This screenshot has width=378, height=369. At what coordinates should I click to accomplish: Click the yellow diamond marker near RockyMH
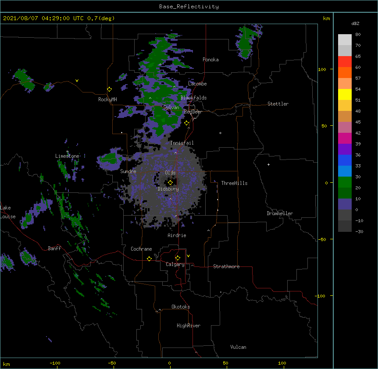110,89
